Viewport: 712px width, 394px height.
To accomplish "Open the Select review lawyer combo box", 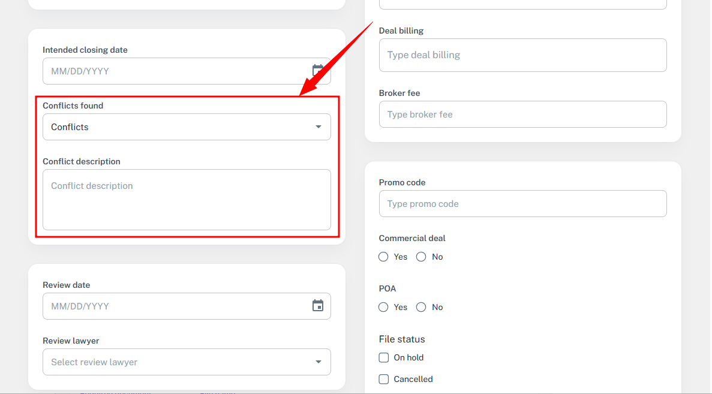I will (x=174, y=362).
